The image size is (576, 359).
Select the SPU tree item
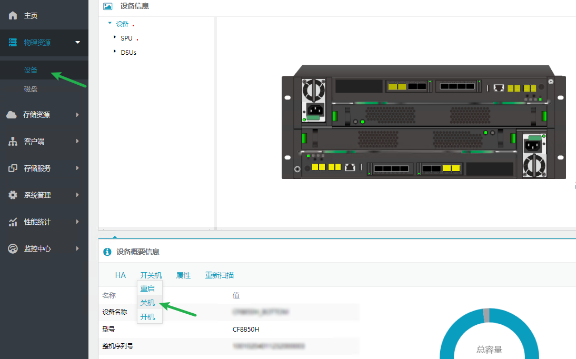126,38
